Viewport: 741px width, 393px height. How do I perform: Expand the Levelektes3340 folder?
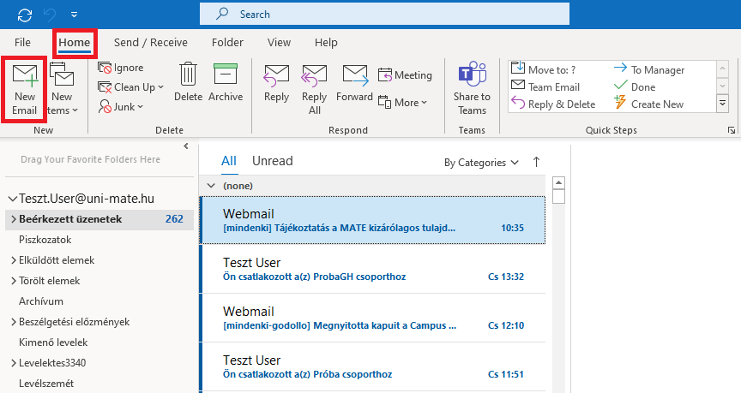click(14, 363)
